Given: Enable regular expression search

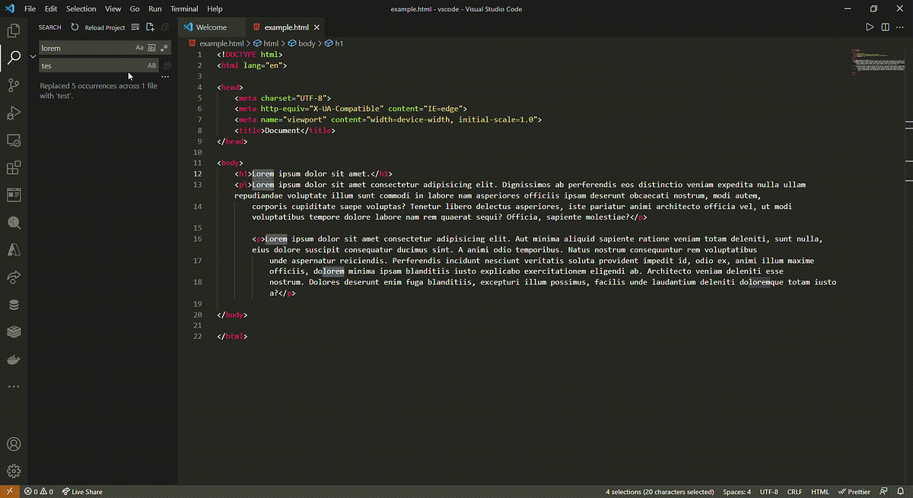Looking at the screenshot, I should pyautogui.click(x=164, y=47).
